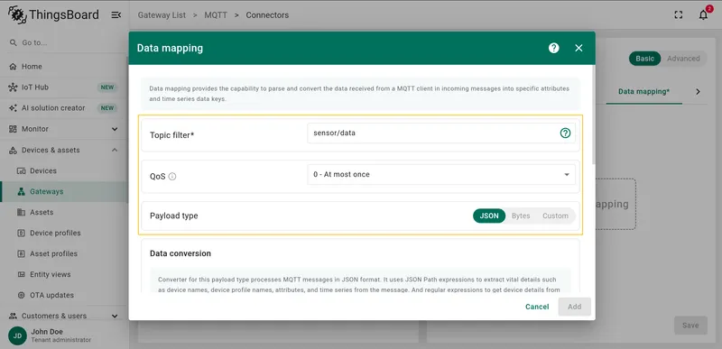This screenshot has height=349, width=722.
Task: Click the search magnifier icon in sidebar
Action: click(x=13, y=42)
